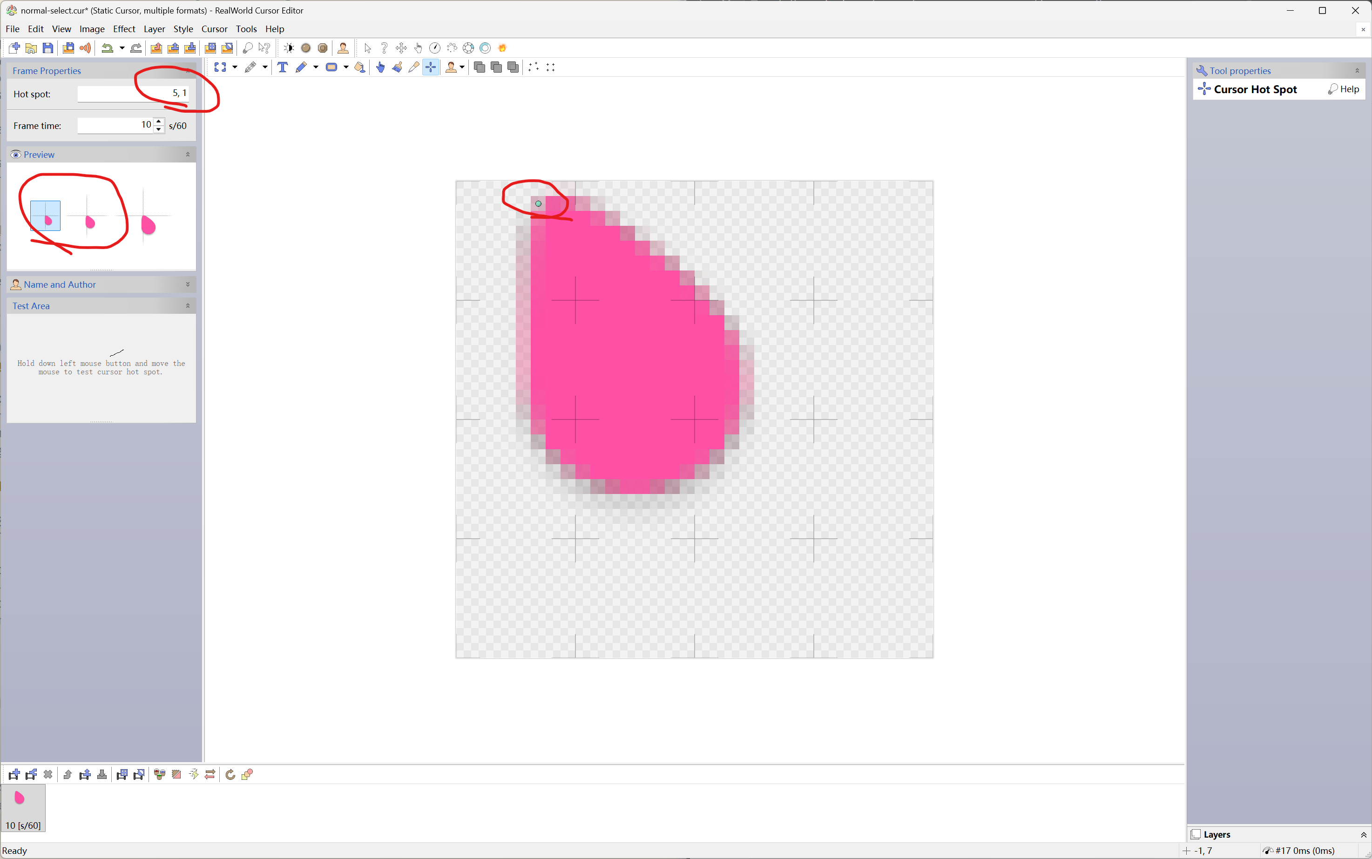Select the Pencil drawing tool
The height and width of the screenshot is (859, 1372).
point(301,67)
